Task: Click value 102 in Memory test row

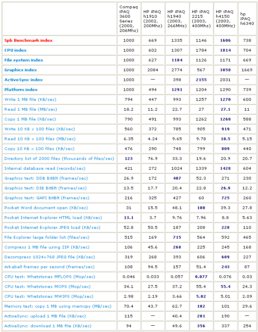Action: pos(201,306)
